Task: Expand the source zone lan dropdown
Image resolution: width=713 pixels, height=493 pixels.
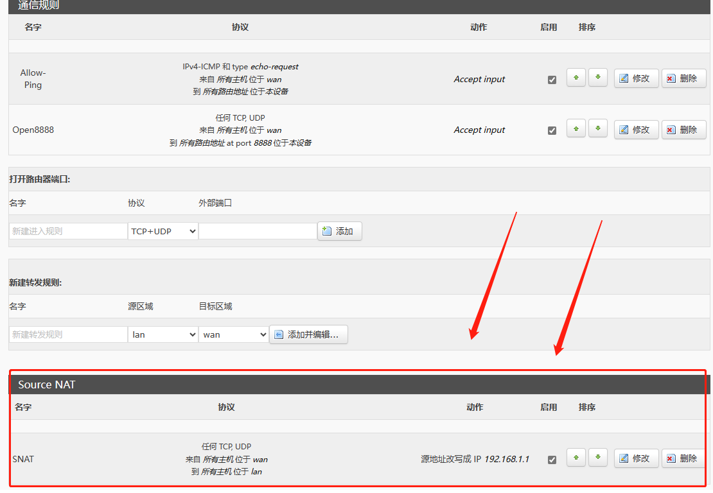Action: click(x=163, y=334)
